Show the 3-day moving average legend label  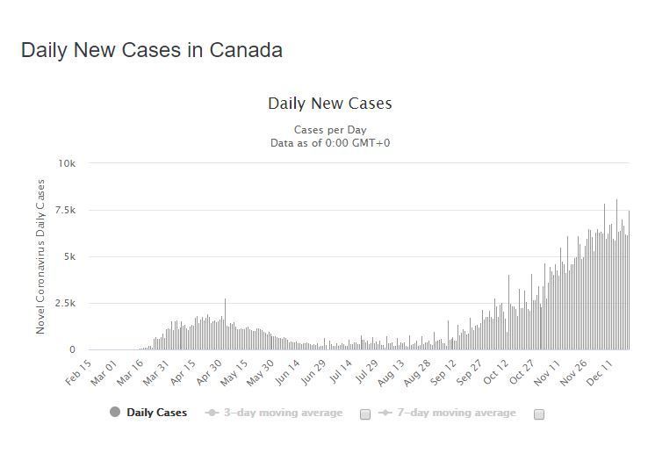pos(283,413)
